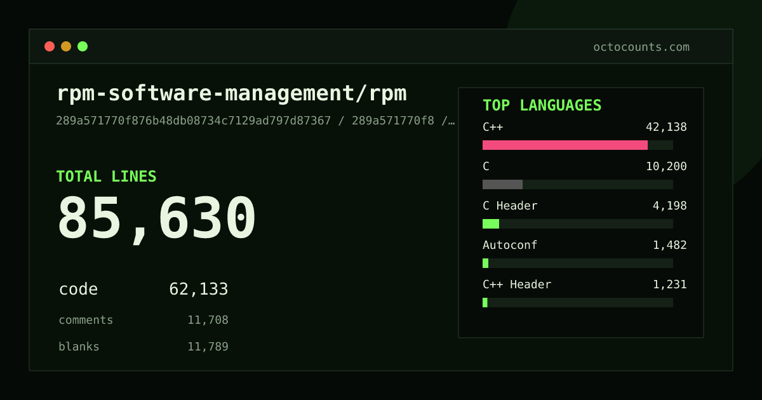
Task: Click the 'comments' row label
Action: coord(86,320)
